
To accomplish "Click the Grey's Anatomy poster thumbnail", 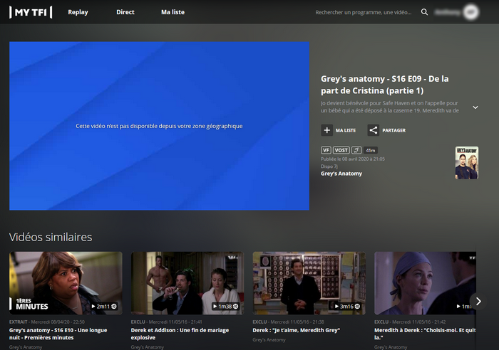I will coord(466,163).
